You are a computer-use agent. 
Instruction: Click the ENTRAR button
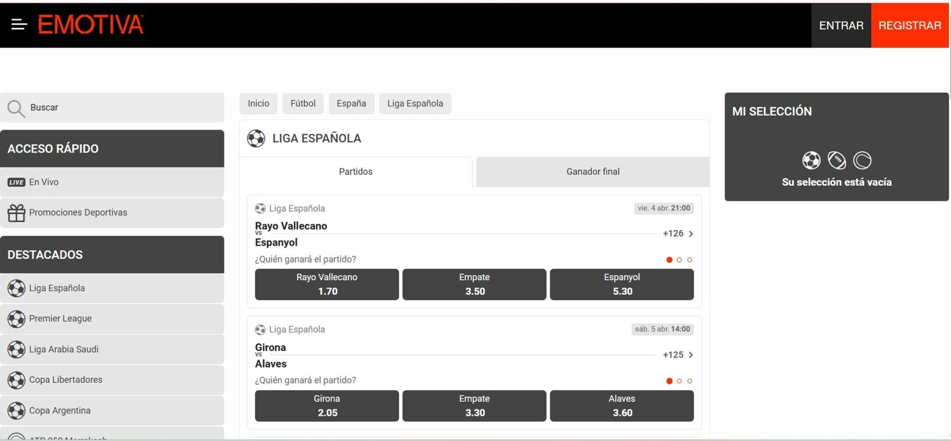pyautogui.click(x=841, y=26)
